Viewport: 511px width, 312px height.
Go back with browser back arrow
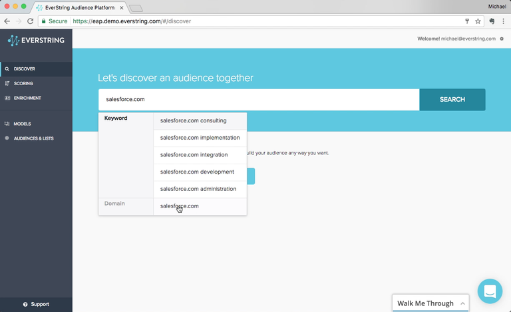click(7, 21)
